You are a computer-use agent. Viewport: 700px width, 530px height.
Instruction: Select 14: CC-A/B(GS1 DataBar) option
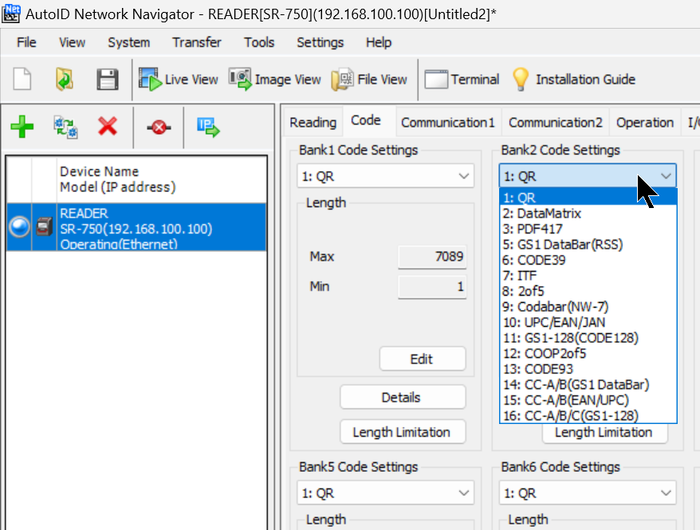point(588,385)
